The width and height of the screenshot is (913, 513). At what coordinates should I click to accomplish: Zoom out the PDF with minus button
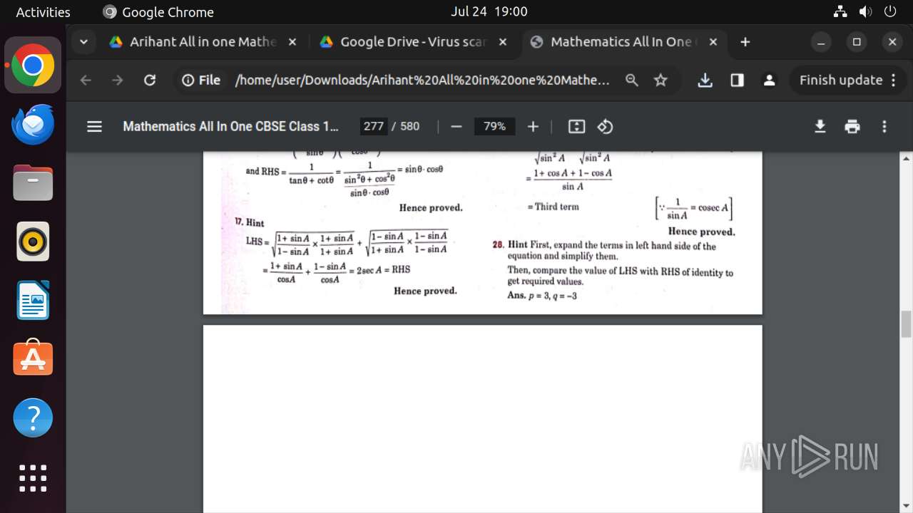click(456, 126)
